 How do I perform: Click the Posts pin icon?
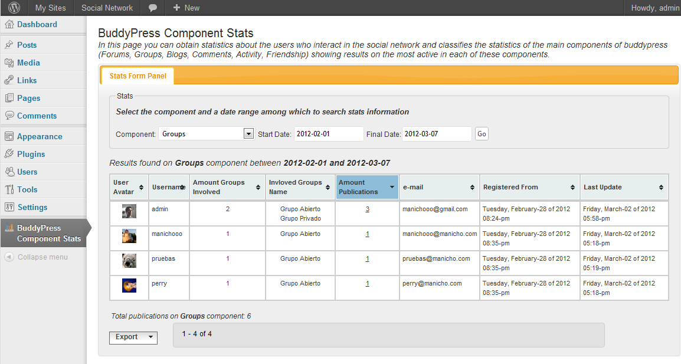[9, 45]
